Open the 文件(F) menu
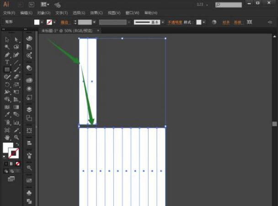 (x=9, y=13)
